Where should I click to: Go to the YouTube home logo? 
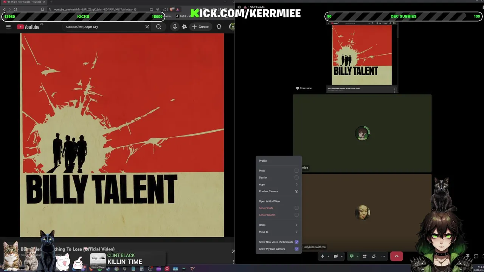pyautogui.click(x=28, y=27)
